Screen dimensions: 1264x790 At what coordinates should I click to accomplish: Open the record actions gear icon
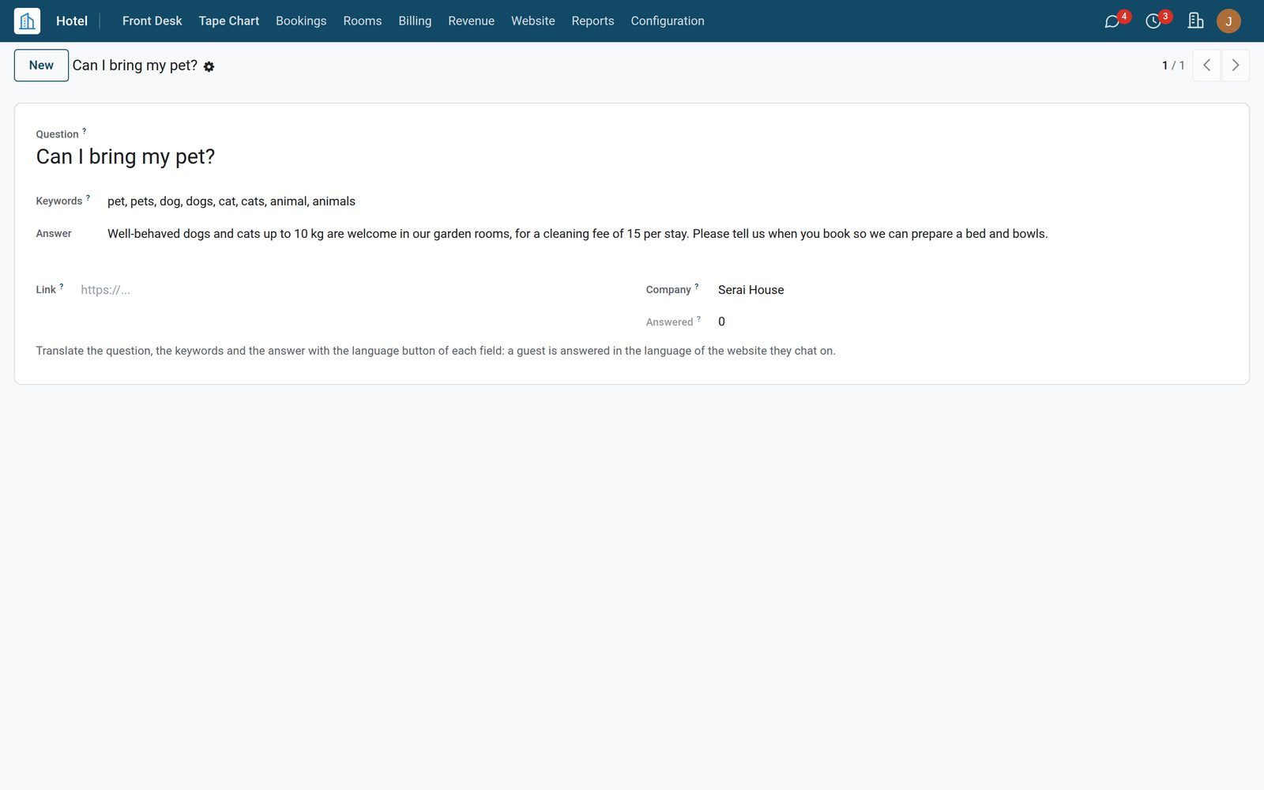click(x=209, y=66)
